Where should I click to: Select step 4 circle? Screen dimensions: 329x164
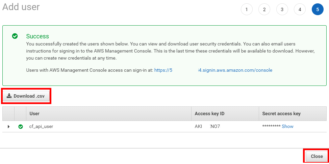[x=300, y=9]
